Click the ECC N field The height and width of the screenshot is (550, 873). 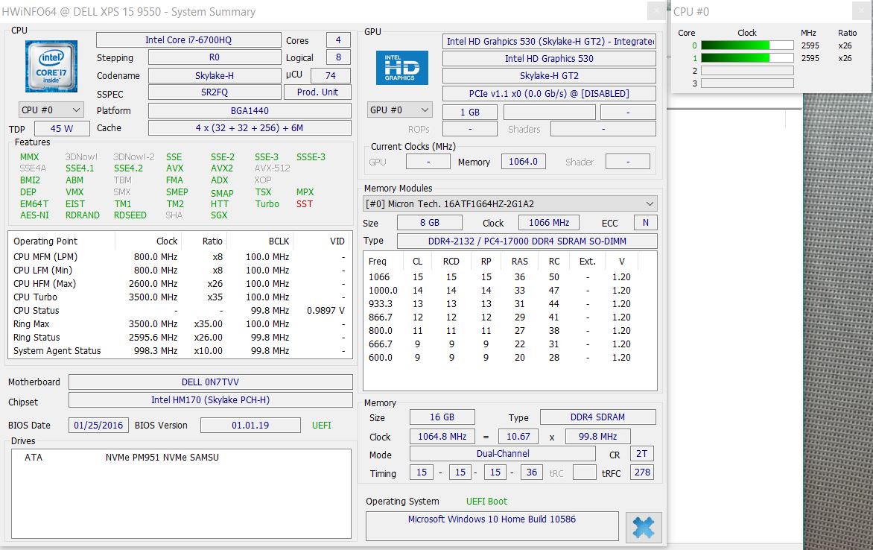point(646,222)
